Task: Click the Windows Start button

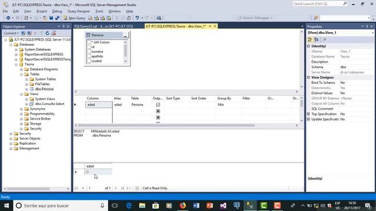Action: [6, 206]
